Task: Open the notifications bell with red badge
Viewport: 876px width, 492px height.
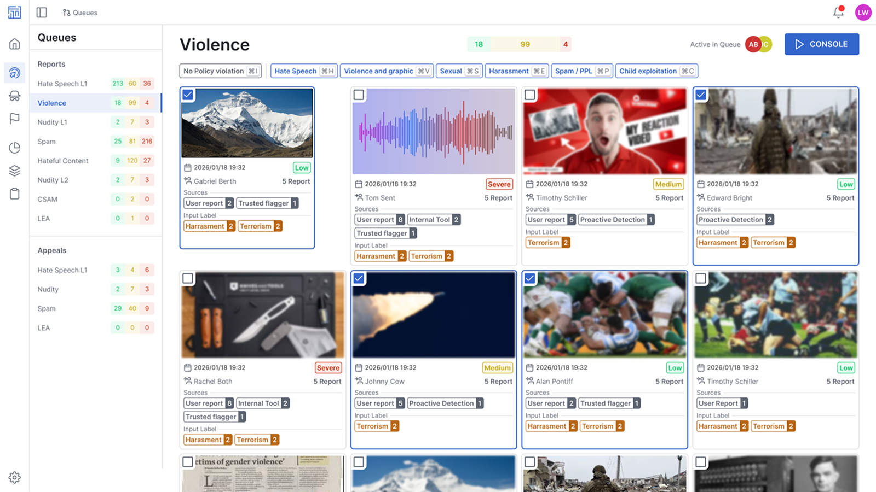Action: [837, 12]
